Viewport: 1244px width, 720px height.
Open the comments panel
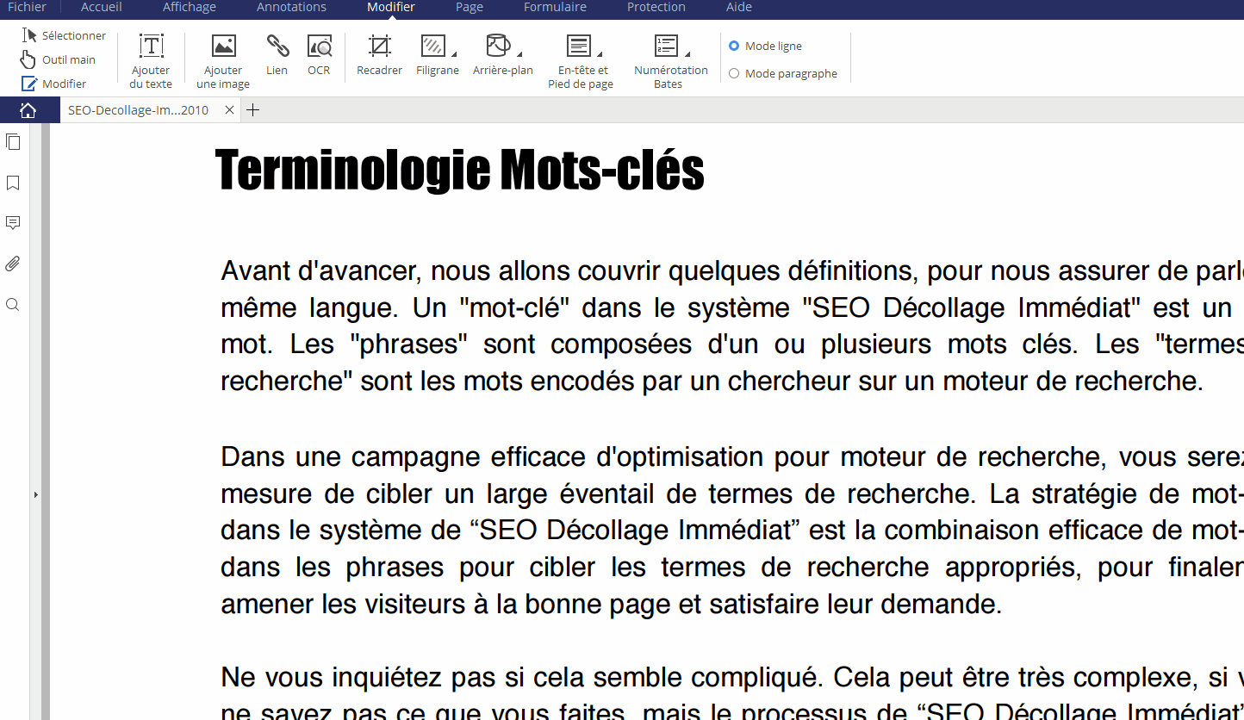(x=13, y=223)
